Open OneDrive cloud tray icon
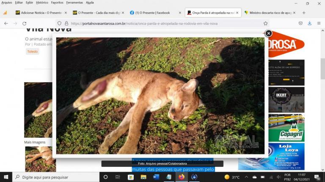Image resolution: width=325 pixels, height=182 pixels. (254, 177)
